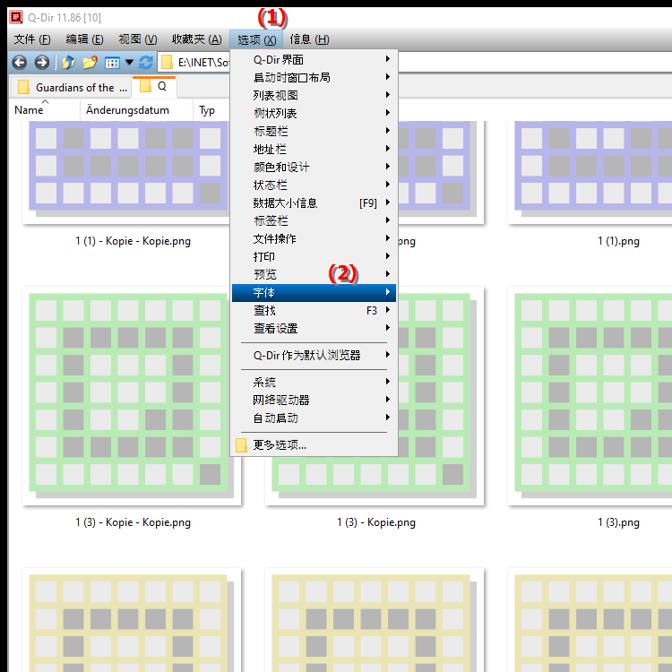Screen dimensions: 672x672
Task: Expand the view mode dropdown arrow
Action: coord(129,63)
